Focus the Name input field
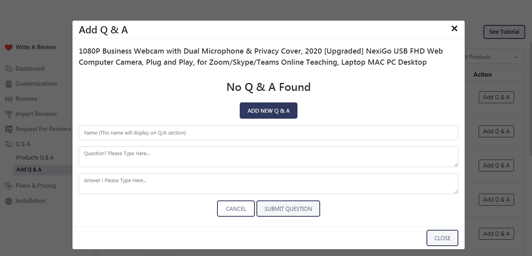Screen dimensions: 532x256 pyautogui.click(x=268, y=133)
